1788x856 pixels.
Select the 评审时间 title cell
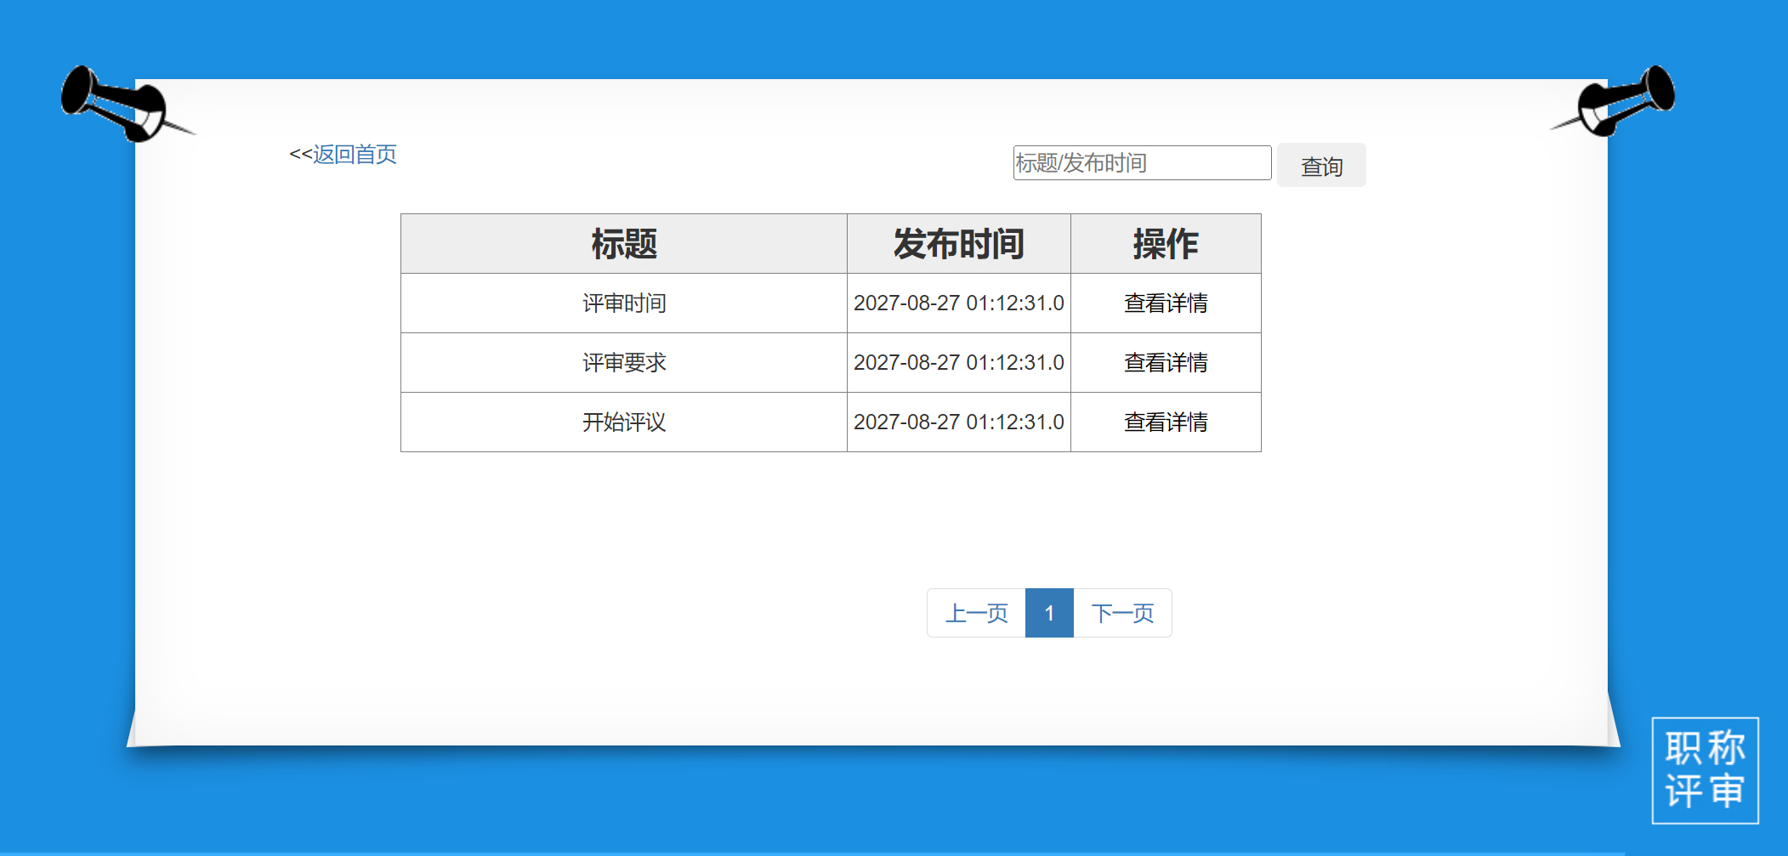pos(624,303)
